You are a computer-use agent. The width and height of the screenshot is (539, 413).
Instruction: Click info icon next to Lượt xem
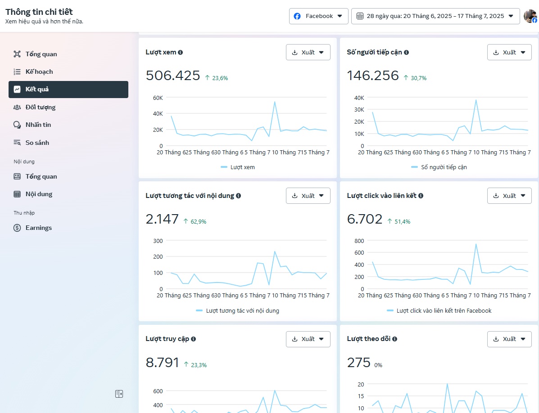tap(181, 53)
